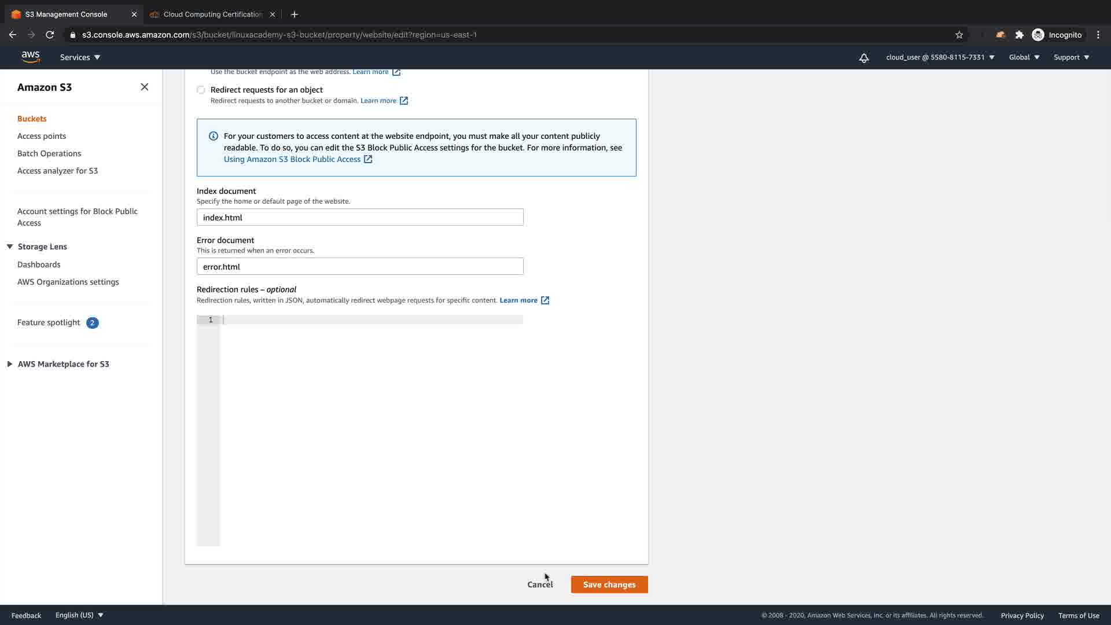Click the info icon in the blue notice
Viewport: 1111px width, 625px height.
(x=213, y=136)
